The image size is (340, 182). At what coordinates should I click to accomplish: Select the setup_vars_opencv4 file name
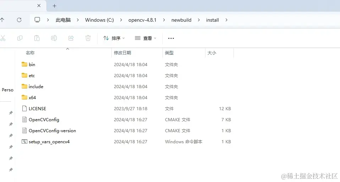click(x=49, y=142)
